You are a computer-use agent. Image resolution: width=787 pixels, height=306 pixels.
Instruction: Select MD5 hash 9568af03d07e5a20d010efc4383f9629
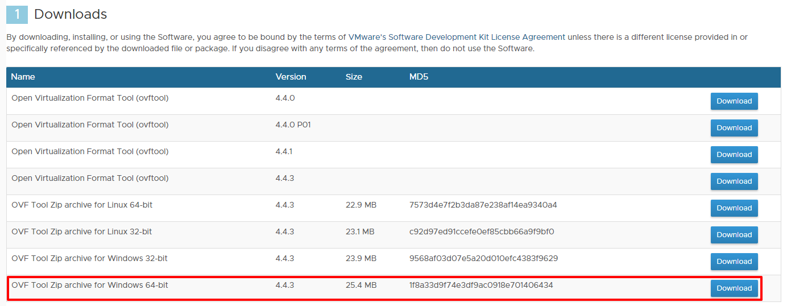[x=483, y=258]
